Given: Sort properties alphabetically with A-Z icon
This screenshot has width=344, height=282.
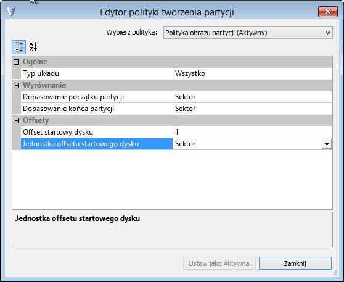Looking at the screenshot, I should pos(33,47).
